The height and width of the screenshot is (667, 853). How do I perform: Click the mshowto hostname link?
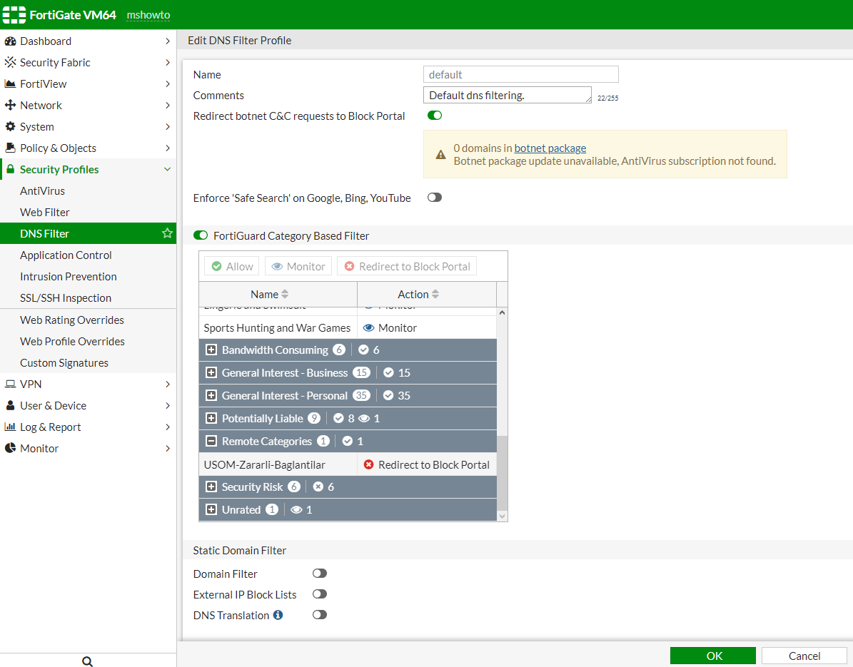[148, 15]
